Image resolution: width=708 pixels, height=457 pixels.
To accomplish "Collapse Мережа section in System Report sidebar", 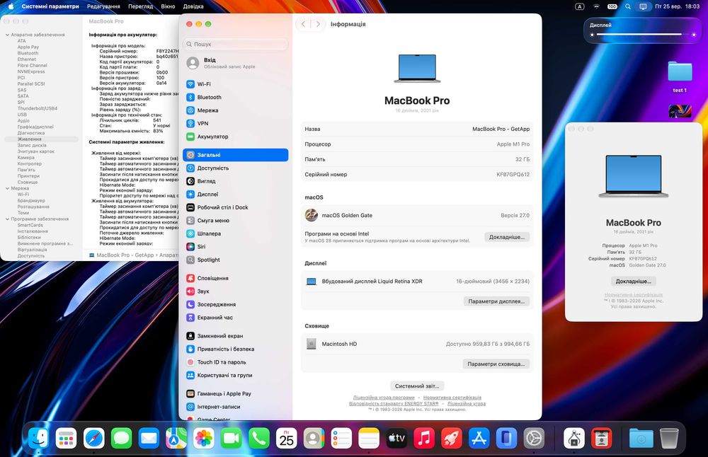I will coord(7,188).
